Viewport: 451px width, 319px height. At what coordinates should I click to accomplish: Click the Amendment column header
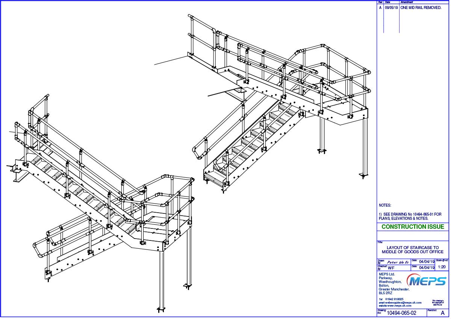click(407, 2)
